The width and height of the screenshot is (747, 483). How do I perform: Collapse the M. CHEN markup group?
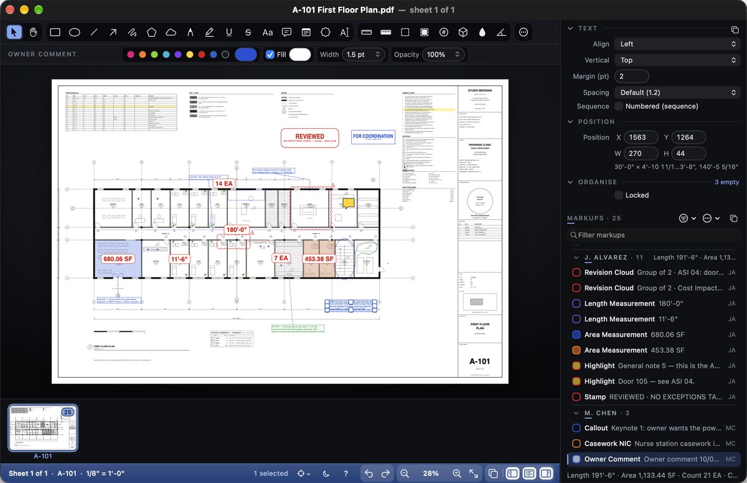click(x=576, y=413)
